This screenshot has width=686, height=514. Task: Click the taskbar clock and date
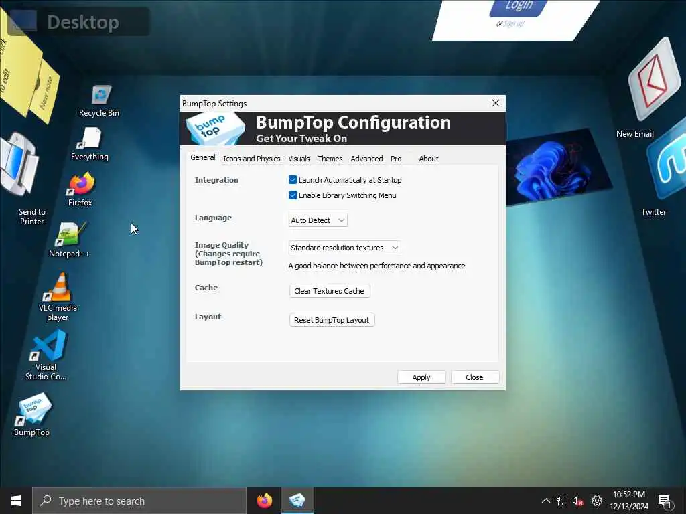[x=629, y=501]
